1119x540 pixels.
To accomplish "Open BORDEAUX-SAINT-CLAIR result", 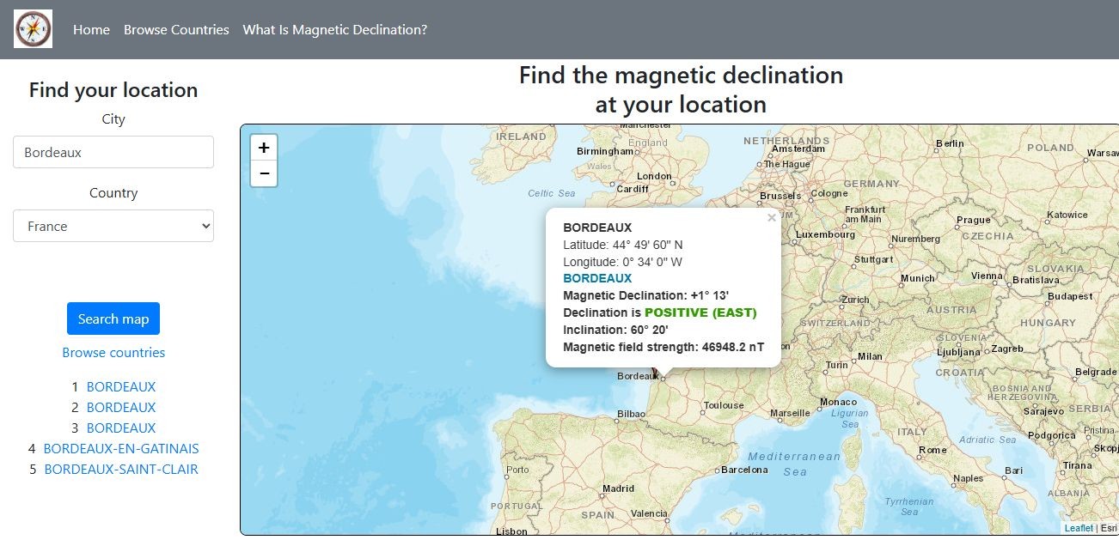I will (x=121, y=470).
